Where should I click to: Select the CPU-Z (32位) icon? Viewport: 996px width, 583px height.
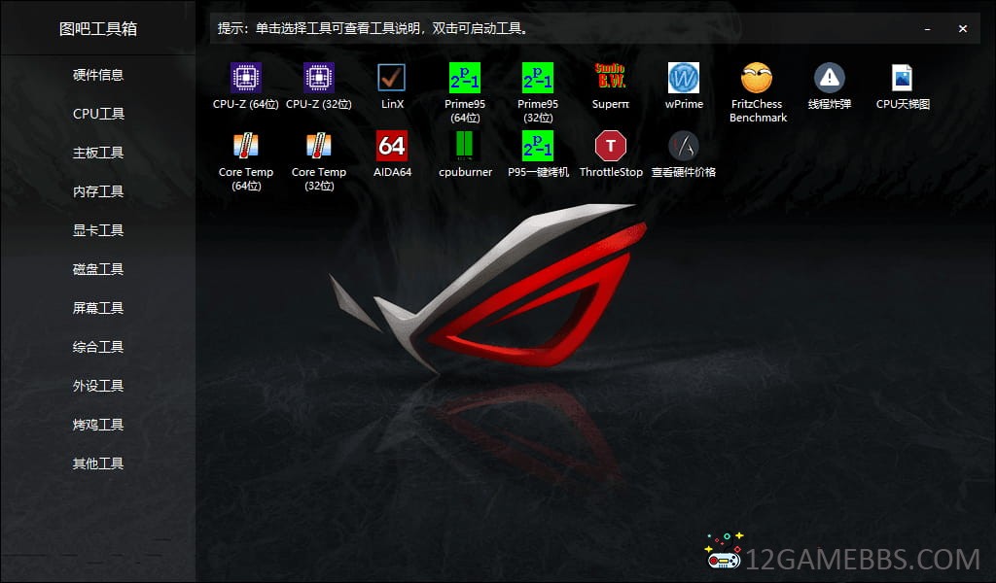tap(319, 78)
